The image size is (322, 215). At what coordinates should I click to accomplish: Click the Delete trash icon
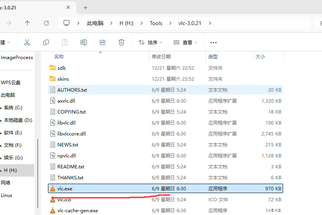(x=121, y=42)
